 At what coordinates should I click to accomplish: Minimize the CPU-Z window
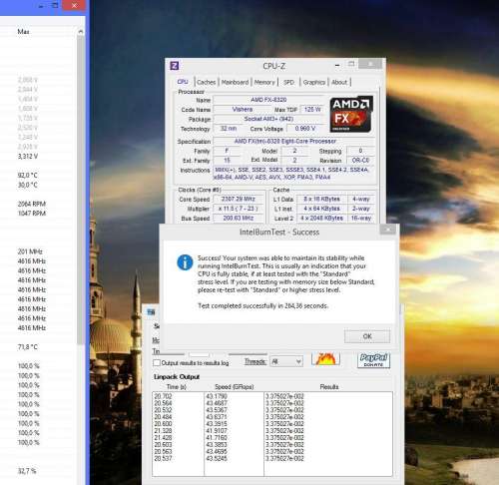[x=337, y=65]
